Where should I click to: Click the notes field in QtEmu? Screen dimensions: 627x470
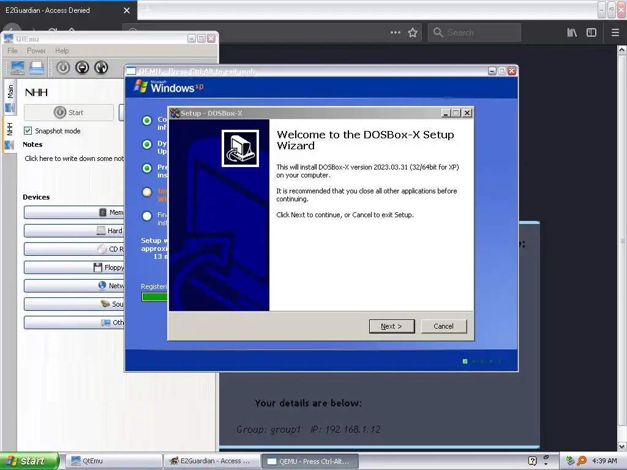pyautogui.click(x=74, y=159)
